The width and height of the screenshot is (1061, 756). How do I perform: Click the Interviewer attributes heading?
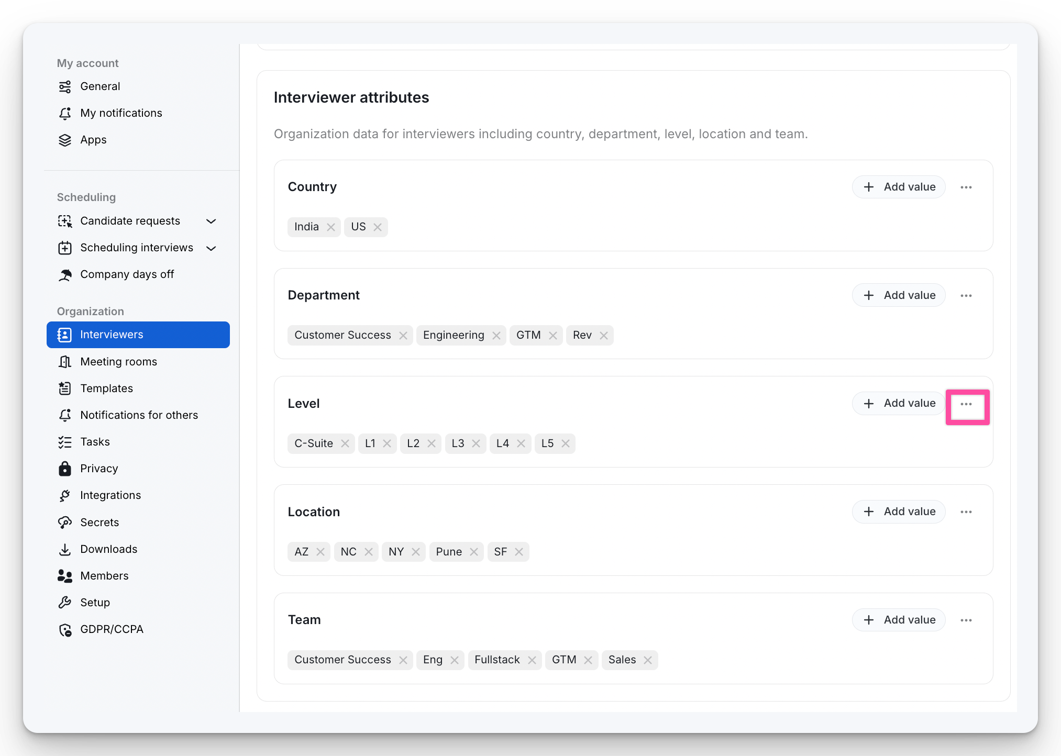pos(351,97)
